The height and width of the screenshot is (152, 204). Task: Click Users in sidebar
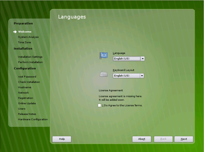pyautogui.click(x=22, y=109)
